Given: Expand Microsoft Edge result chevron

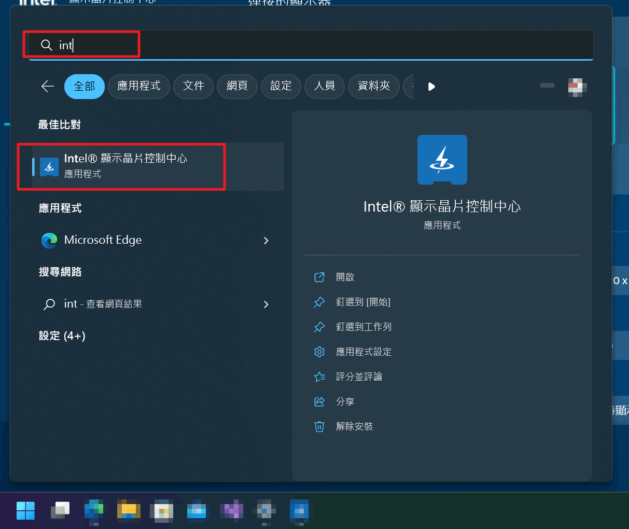Looking at the screenshot, I should (266, 241).
